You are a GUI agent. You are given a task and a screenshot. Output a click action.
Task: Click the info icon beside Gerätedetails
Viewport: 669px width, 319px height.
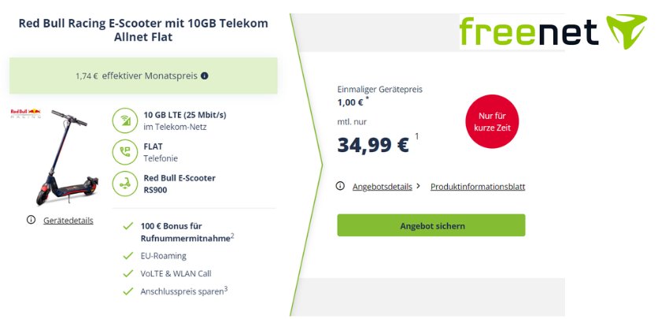click(31, 220)
